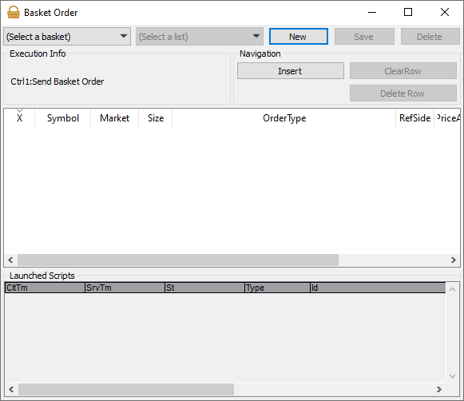Sort by the Symbol column header
Screen dimensions: 464x401
point(63,118)
